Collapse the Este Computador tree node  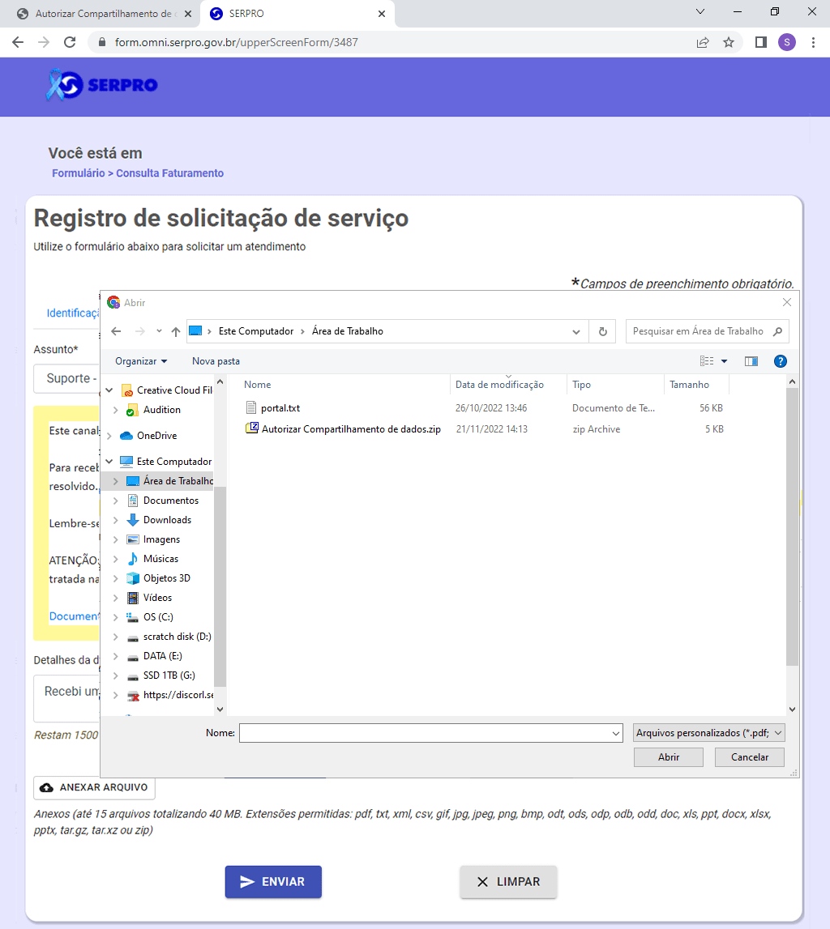pyautogui.click(x=109, y=462)
